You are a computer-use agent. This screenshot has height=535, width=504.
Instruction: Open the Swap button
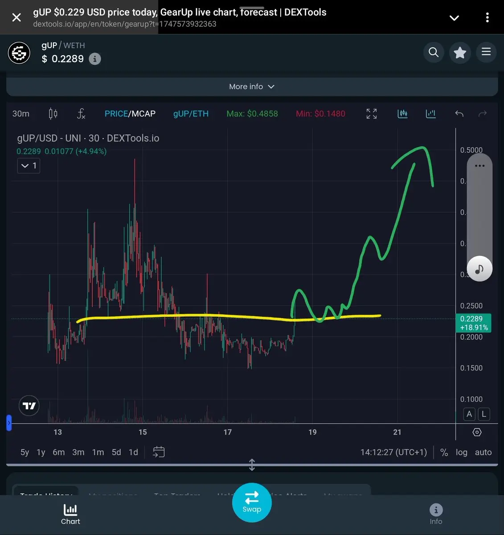tap(252, 502)
